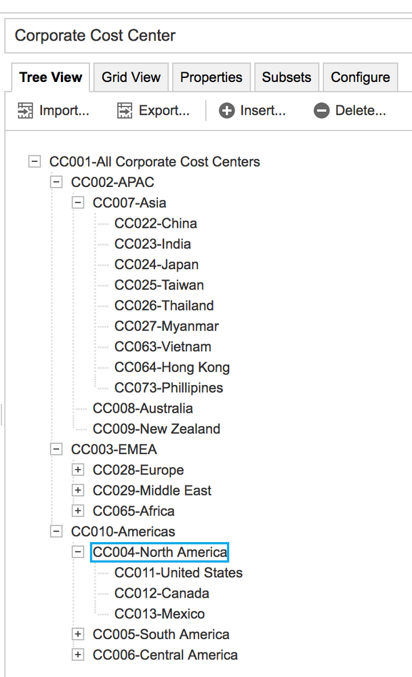Screen dimensions: 412x677
Task: Click the Delete minus icon
Action: click(x=322, y=110)
